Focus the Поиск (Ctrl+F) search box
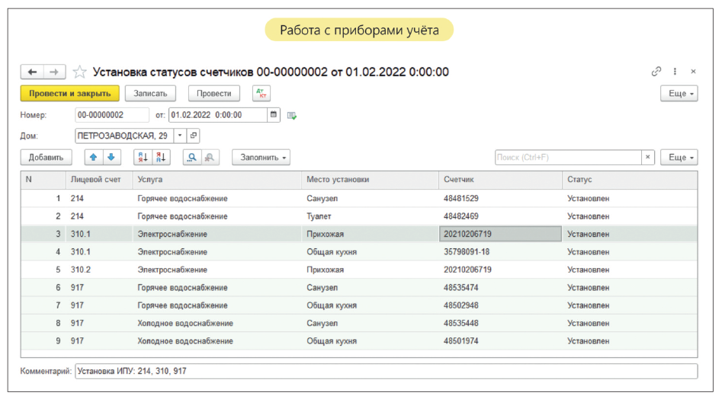 click(568, 157)
